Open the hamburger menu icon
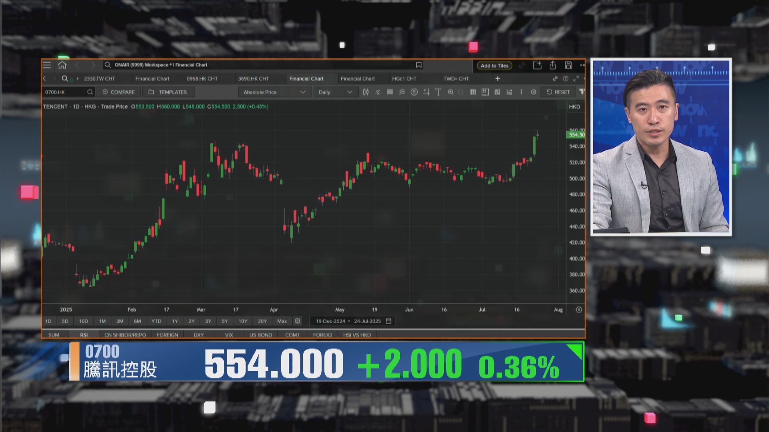Image resolution: width=769 pixels, height=432 pixels. click(47, 65)
